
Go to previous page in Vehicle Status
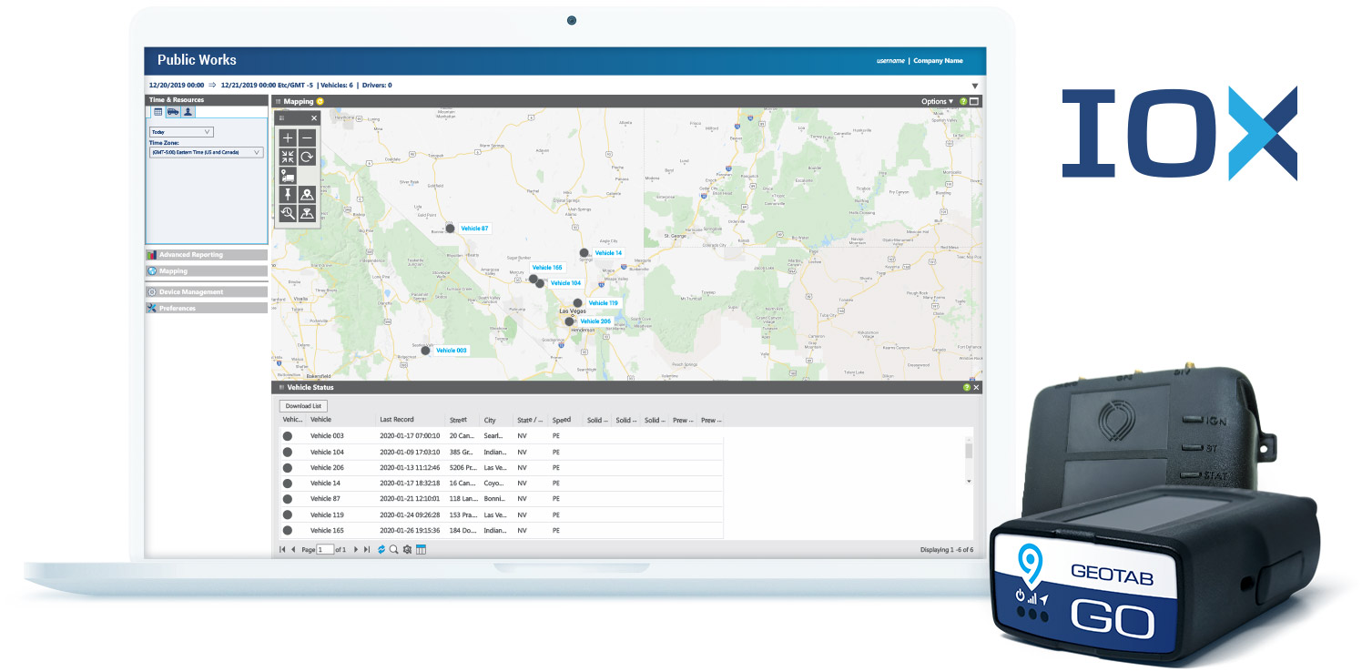[x=293, y=550]
